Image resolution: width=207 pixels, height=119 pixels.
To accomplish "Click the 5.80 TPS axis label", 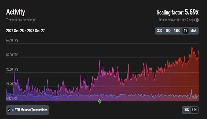I will coord(11,98).
